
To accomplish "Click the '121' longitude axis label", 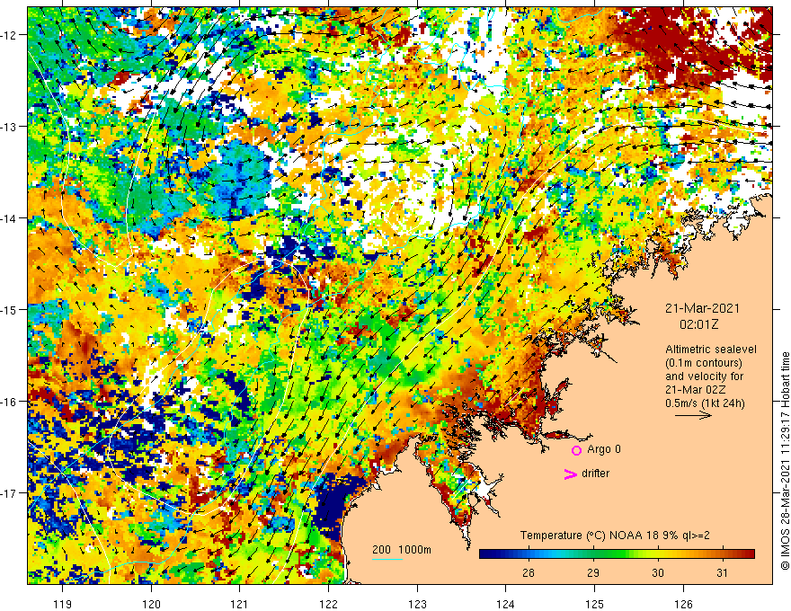I will tap(240, 605).
